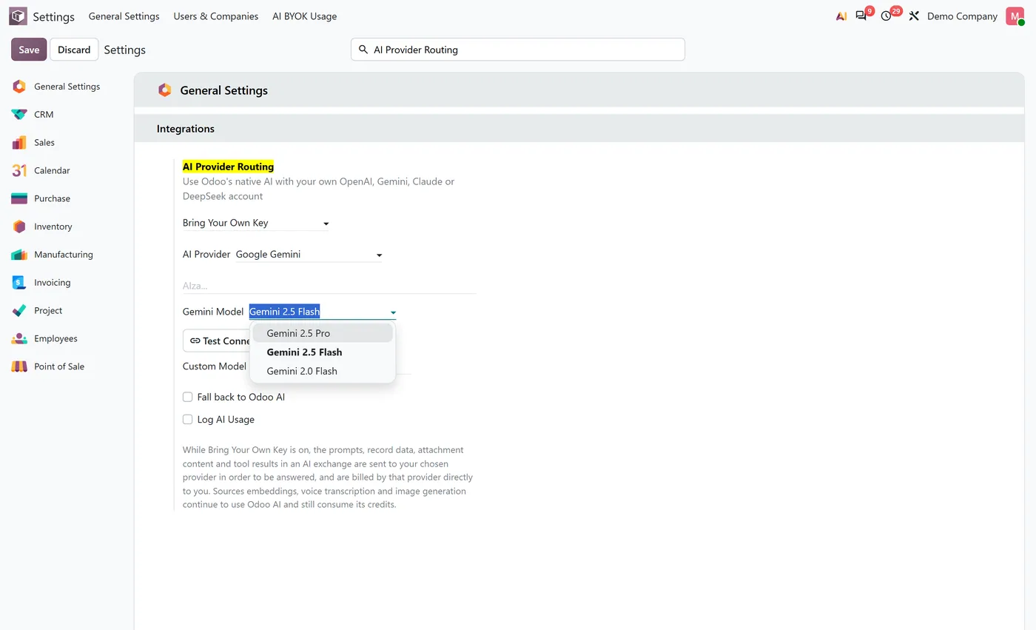Click the Purchase sidebar icon
This screenshot has width=1036, height=630.
pos(19,198)
